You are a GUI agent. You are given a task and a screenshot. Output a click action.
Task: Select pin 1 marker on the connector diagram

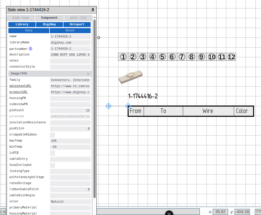pyautogui.click(x=123, y=57)
